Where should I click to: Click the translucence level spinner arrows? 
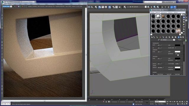pos(162,45)
